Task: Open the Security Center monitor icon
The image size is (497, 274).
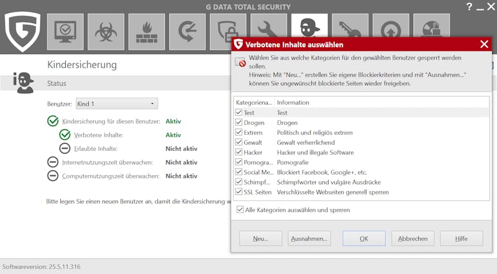Action: 65,32
